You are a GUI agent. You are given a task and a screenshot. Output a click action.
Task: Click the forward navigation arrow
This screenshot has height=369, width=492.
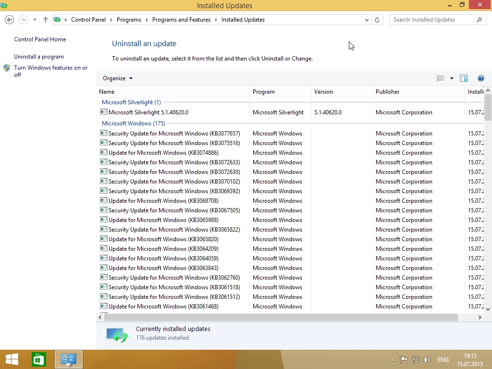[23, 20]
